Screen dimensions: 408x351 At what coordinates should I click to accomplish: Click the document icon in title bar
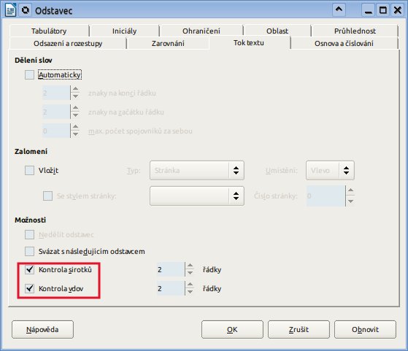click(11, 10)
